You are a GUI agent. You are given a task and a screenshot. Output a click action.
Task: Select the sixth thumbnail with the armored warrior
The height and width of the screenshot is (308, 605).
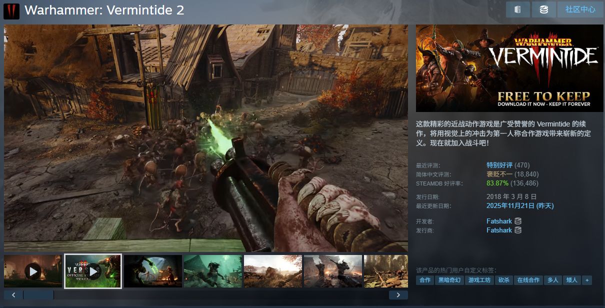tap(333, 271)
